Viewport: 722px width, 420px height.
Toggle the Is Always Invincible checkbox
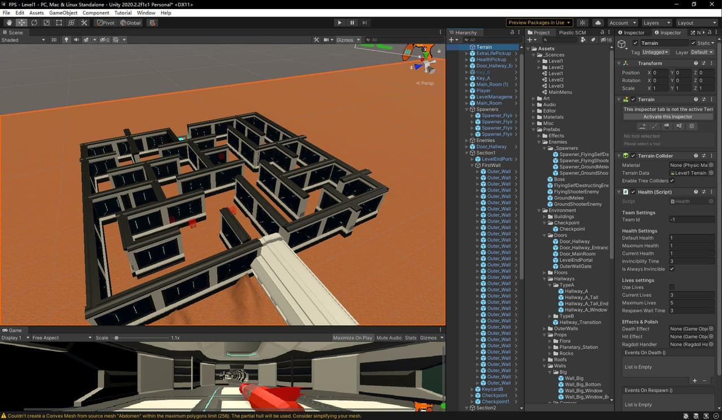click(x=672, y=269)
